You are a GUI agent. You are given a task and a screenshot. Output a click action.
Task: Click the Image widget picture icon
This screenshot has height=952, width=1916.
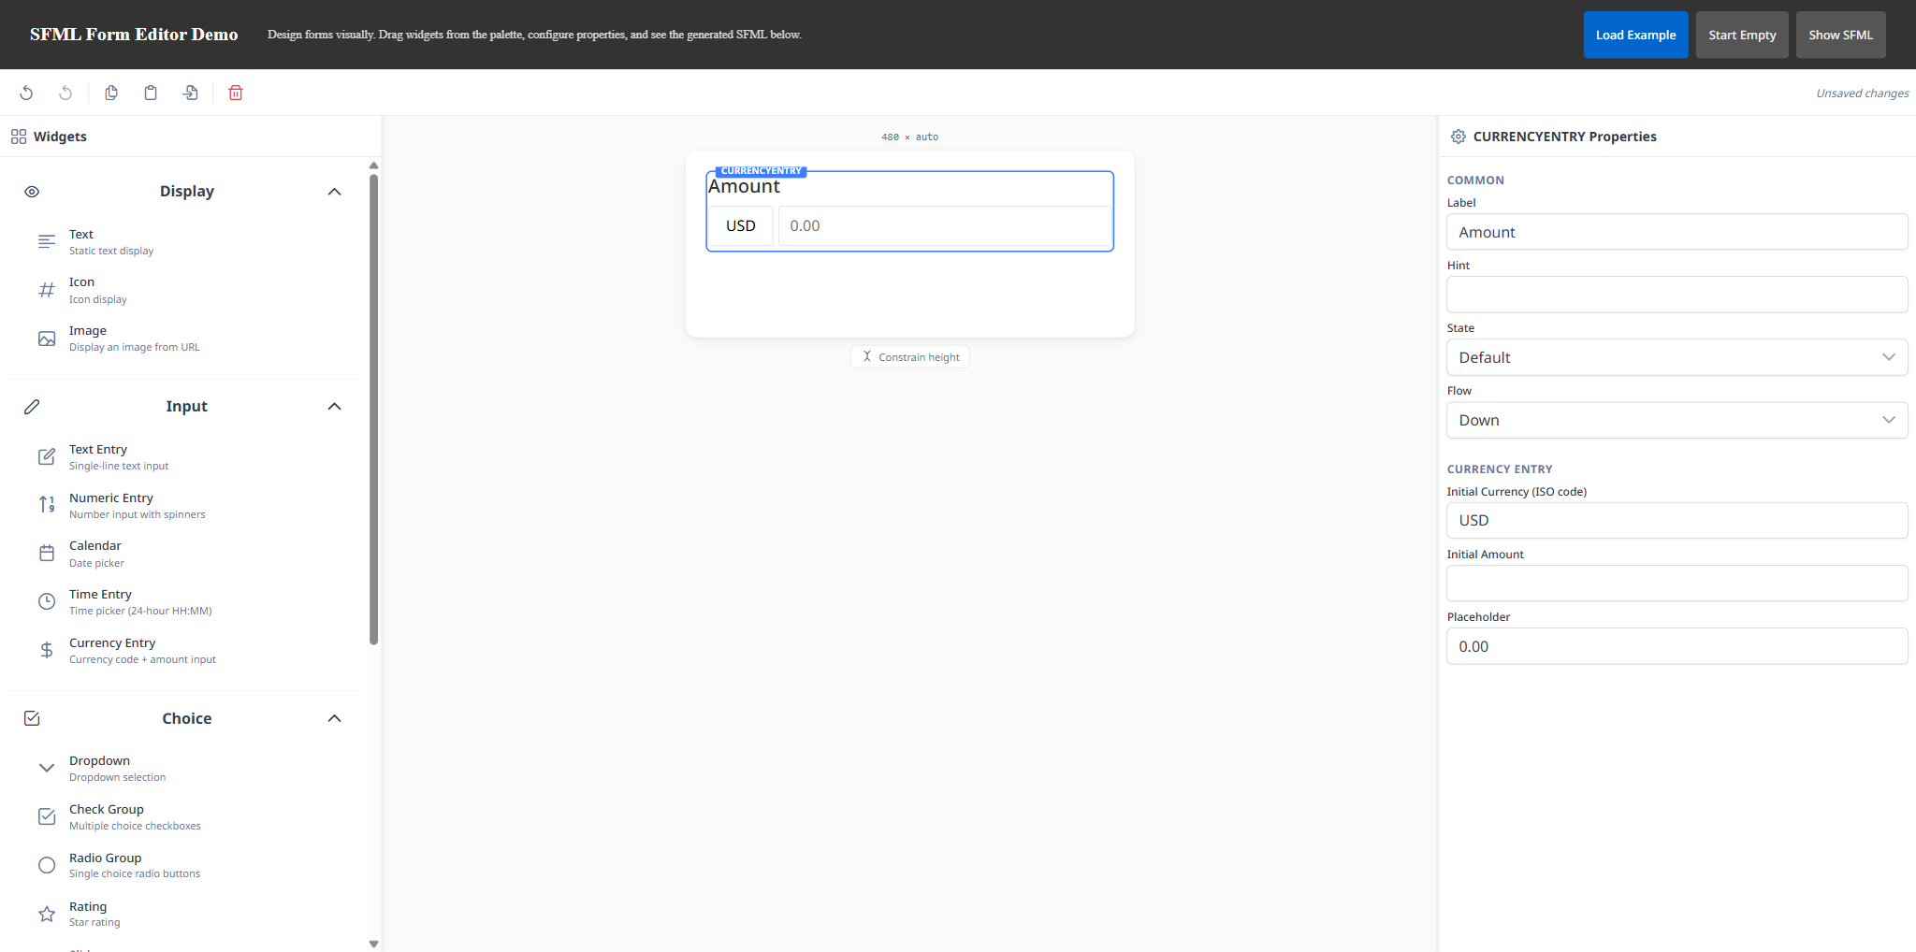[x=47, y=339]
